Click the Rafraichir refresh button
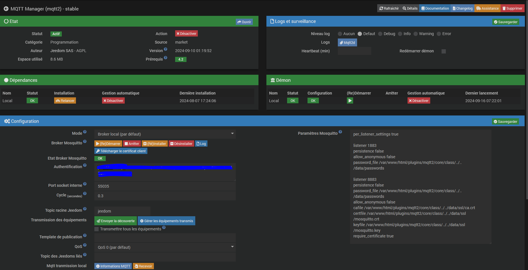Viewport: 528px width, 270px height. click(389, 8)
